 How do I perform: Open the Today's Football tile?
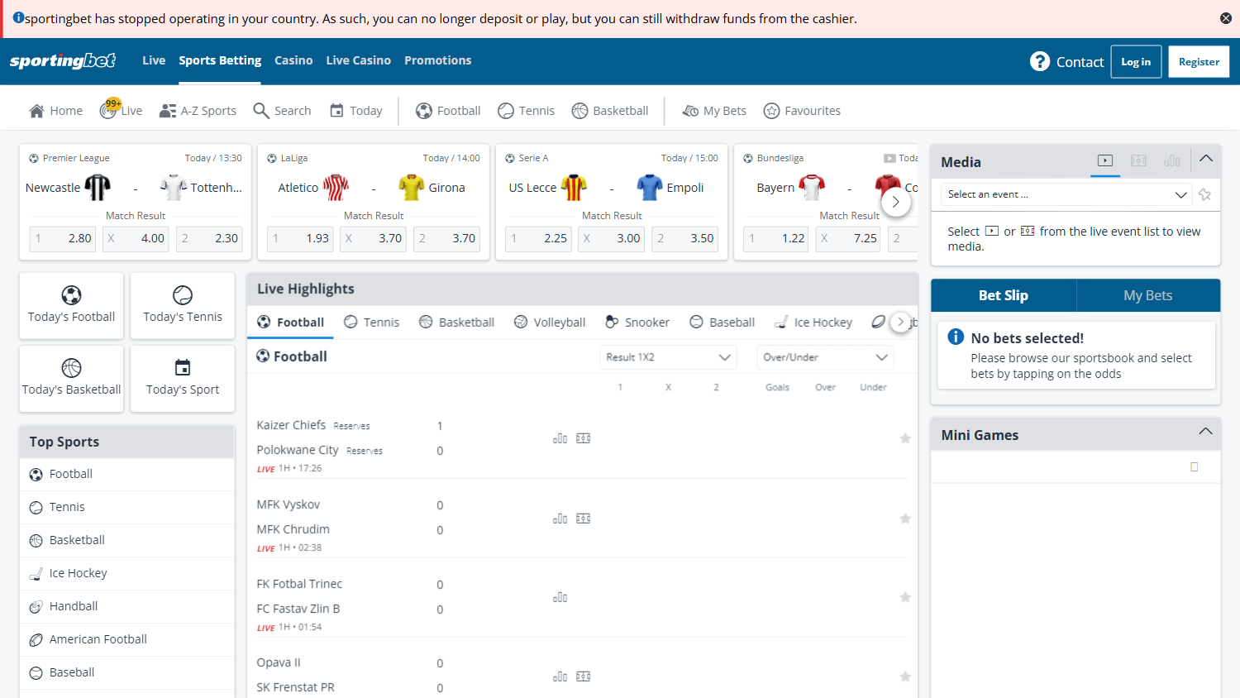72,306
